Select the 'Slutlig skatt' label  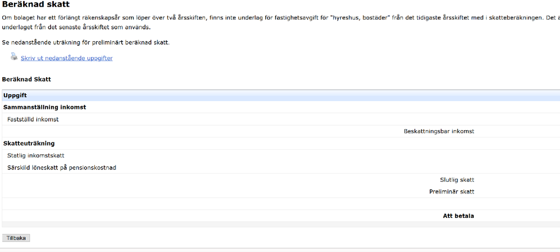click(457, 180)
